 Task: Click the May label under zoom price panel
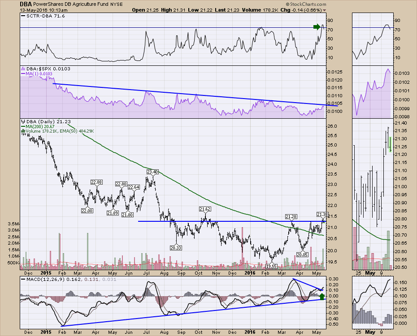click(370, 273)
